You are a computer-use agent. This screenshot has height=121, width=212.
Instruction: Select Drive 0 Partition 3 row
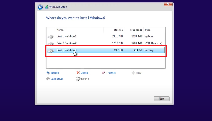91,50
